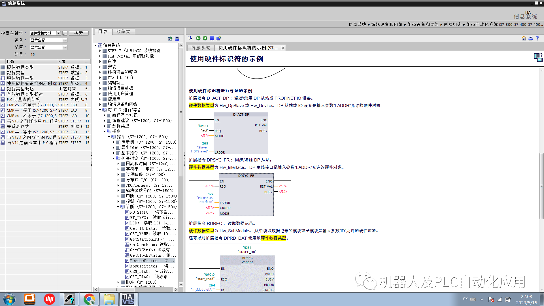
Task: Open the search keyword dropdown
Action: [58, 33]
